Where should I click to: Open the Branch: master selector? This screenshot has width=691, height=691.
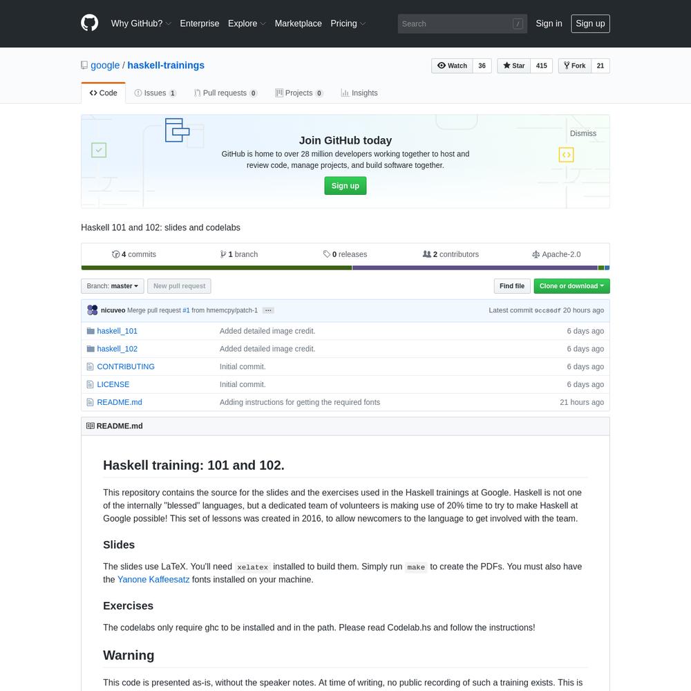pos(113,286)
